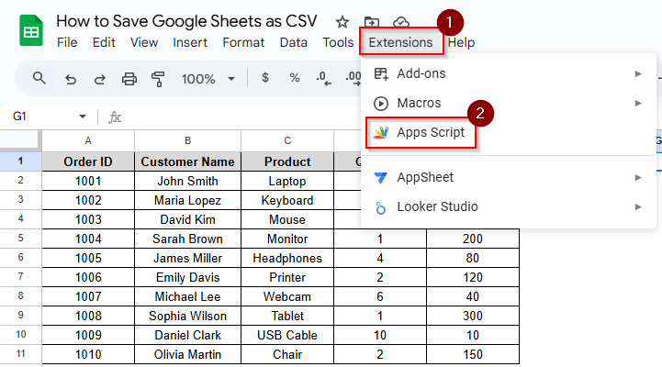
Task: Click the Print icon
Action: 129,79
